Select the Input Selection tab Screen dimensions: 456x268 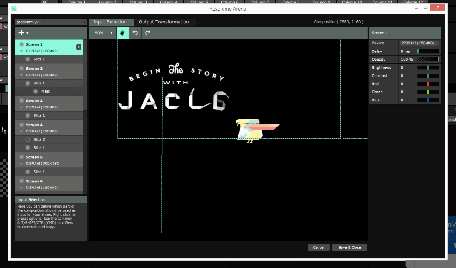click(110, 22)
